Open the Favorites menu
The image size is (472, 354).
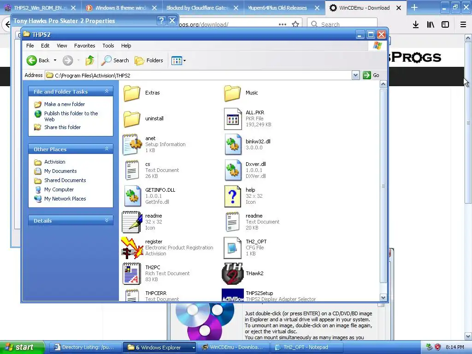tap(85, 46)
